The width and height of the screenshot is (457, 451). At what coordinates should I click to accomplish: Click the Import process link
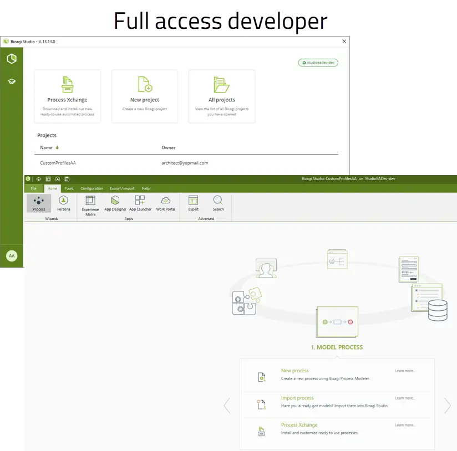297,398
